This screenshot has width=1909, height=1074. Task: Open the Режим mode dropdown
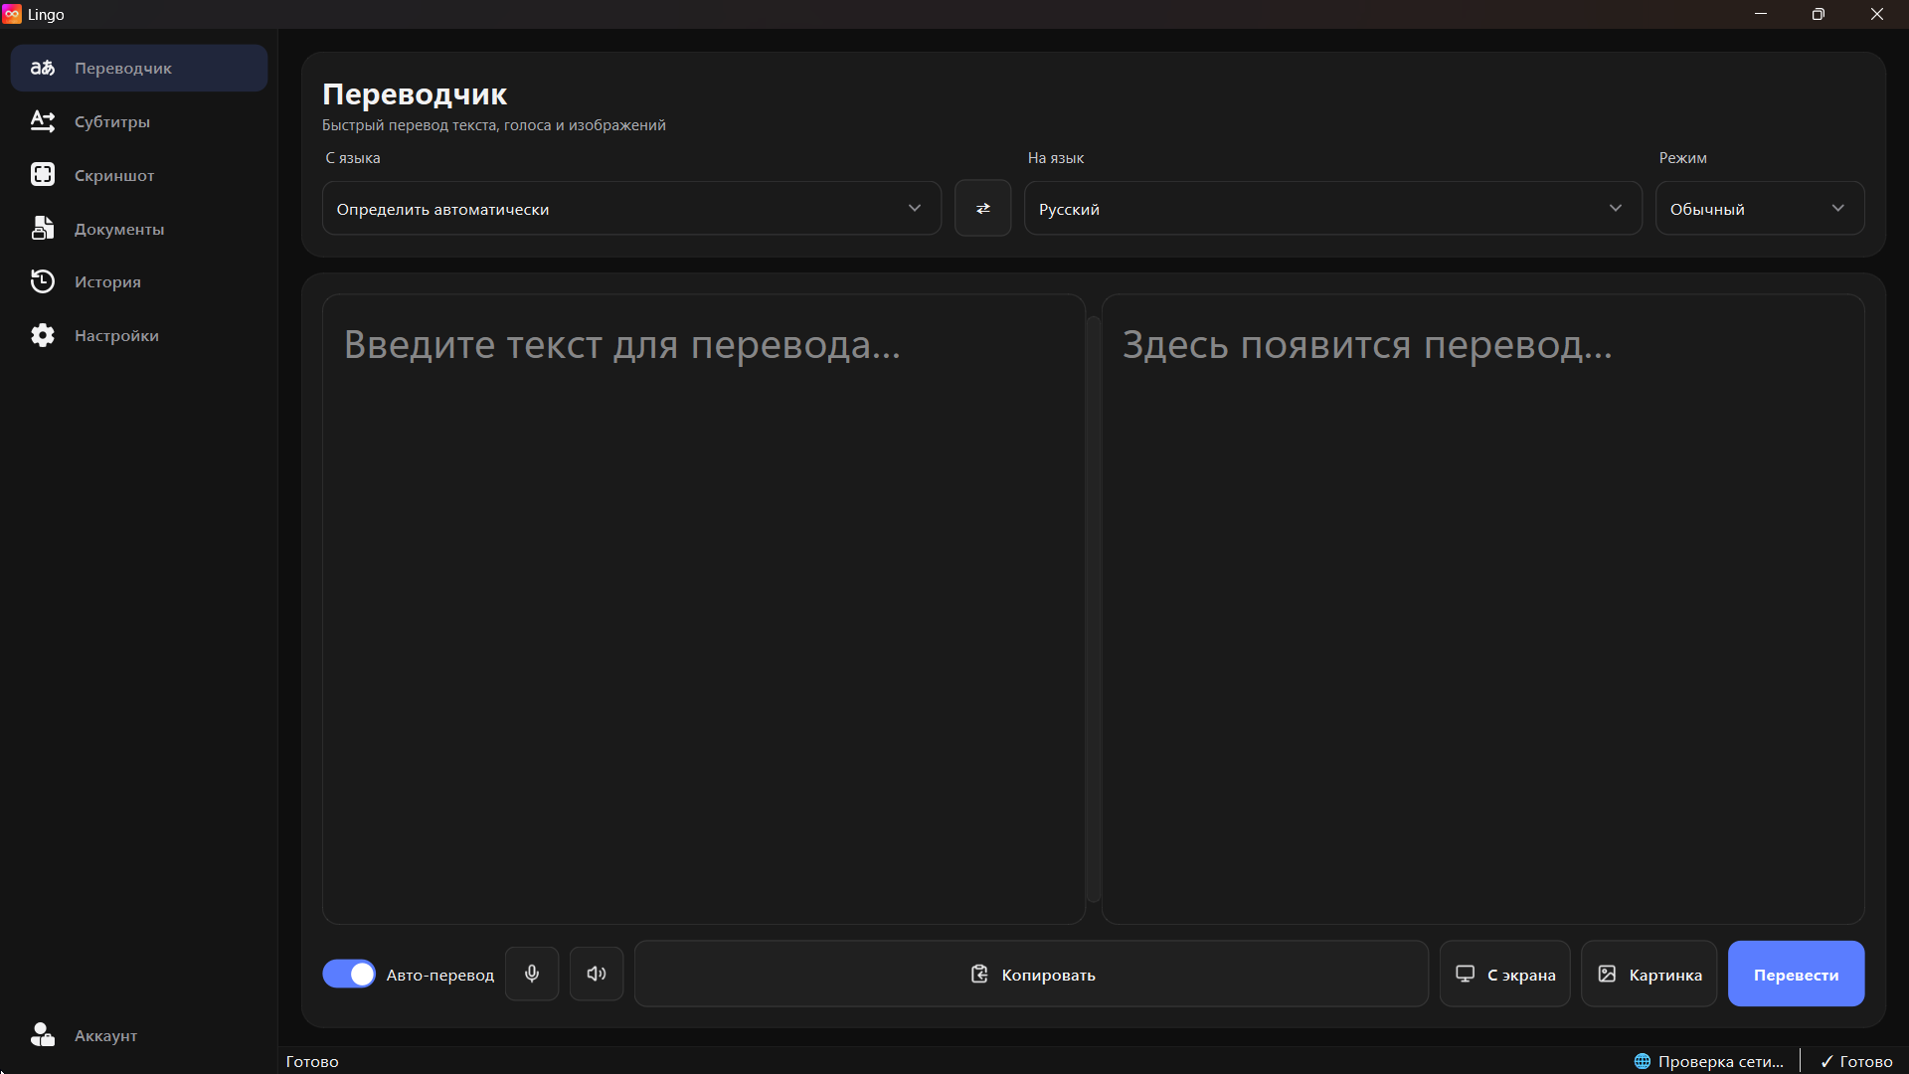[1760, 208]
